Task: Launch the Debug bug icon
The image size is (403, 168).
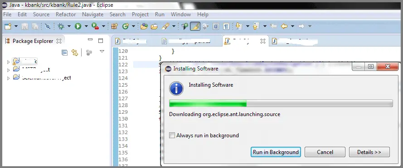Action: tap(61, 26)
